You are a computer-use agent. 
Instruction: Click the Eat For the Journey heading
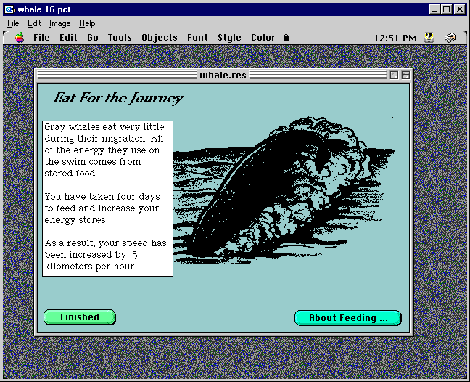click(x=118, y=98)
